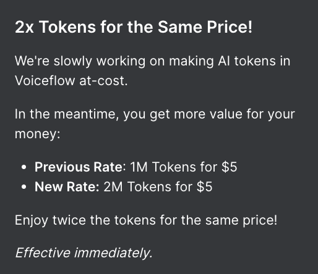The height and width of the screenshot is (274, 318).
Task: Click the '2x Tokens for the Same Price!' heading
Action: [x=134, y=27]
